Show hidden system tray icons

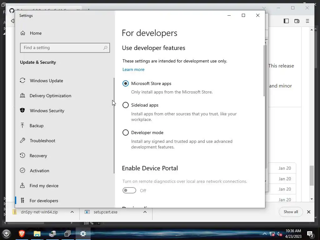pyautogui.click(x=264, y=234)
